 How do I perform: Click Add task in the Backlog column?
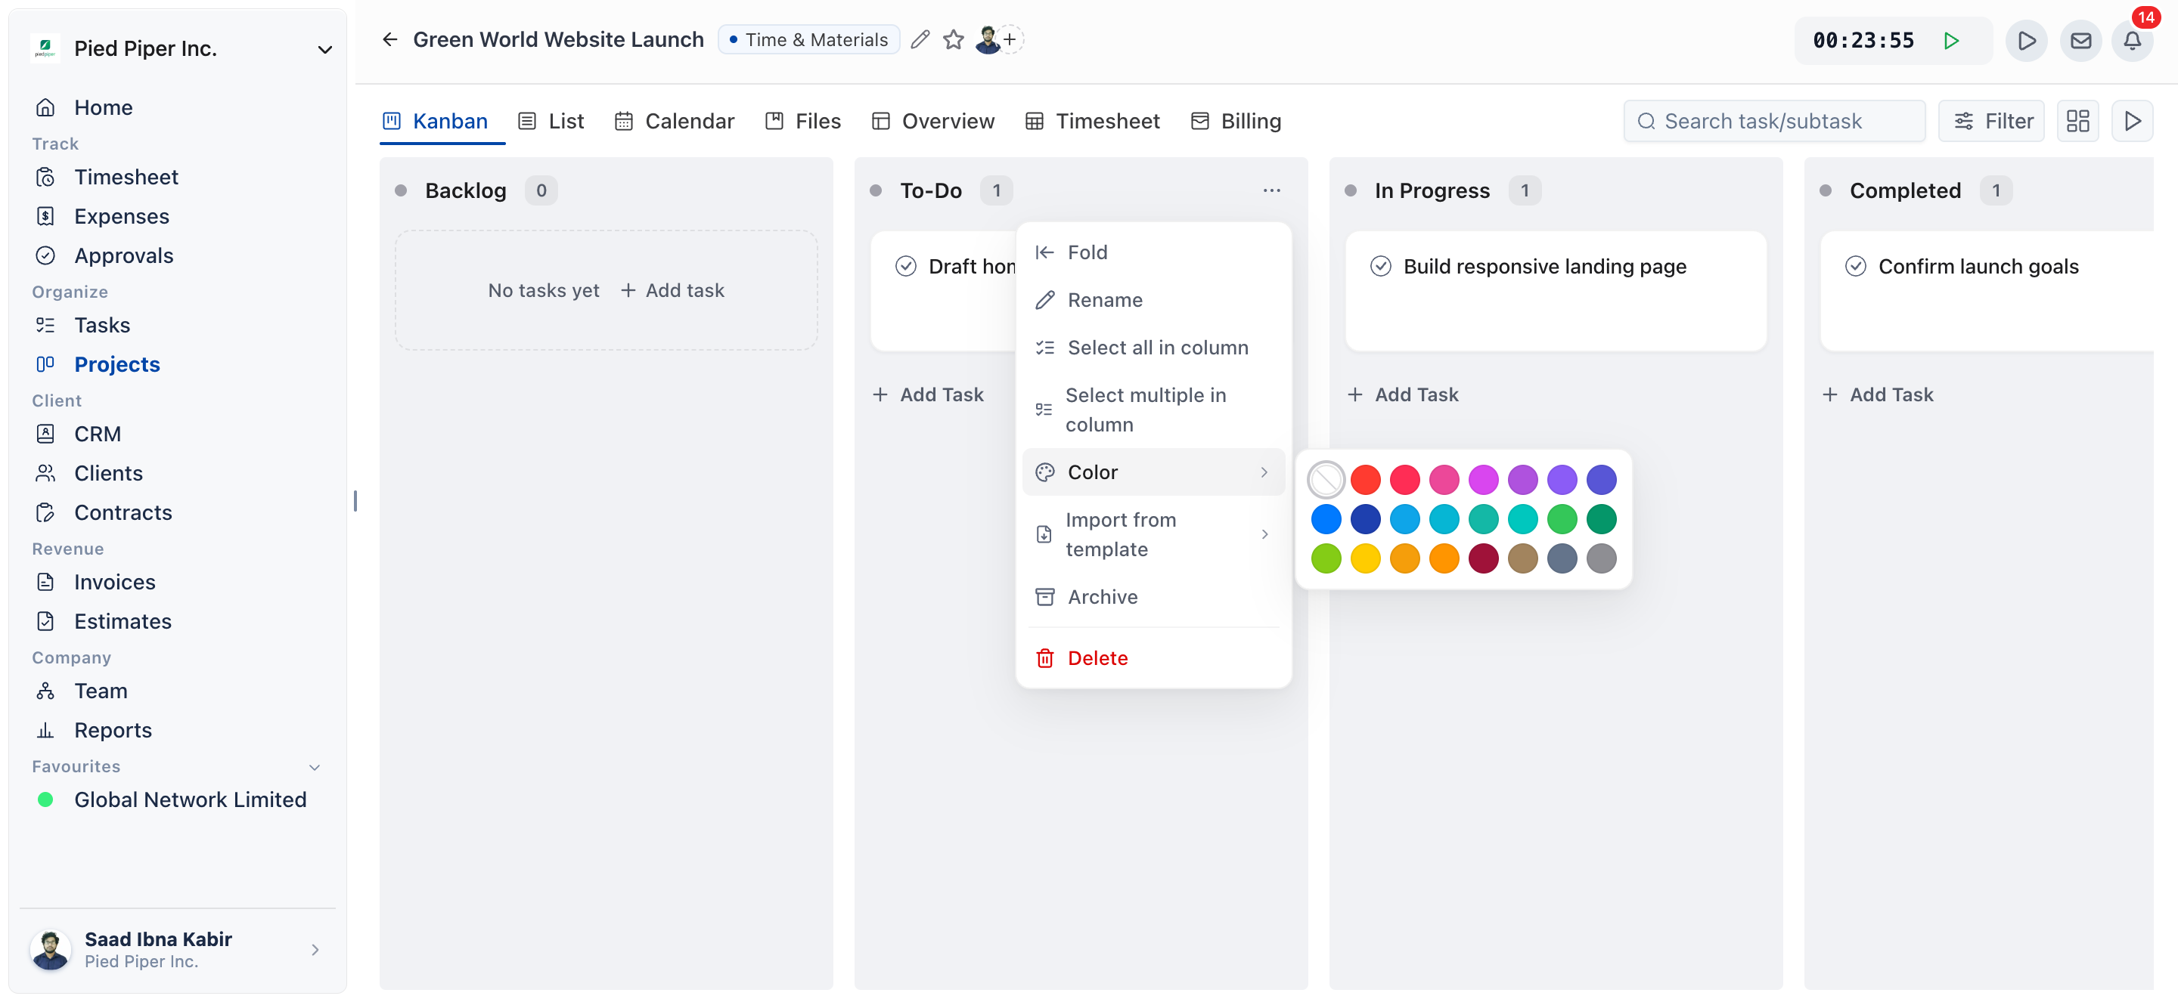672,291
